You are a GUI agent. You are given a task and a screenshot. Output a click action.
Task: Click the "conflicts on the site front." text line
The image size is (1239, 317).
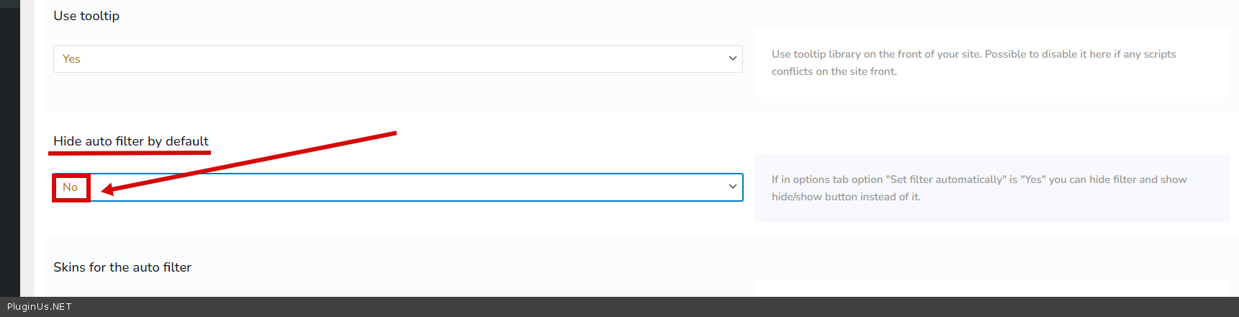[x=834, y=71]
